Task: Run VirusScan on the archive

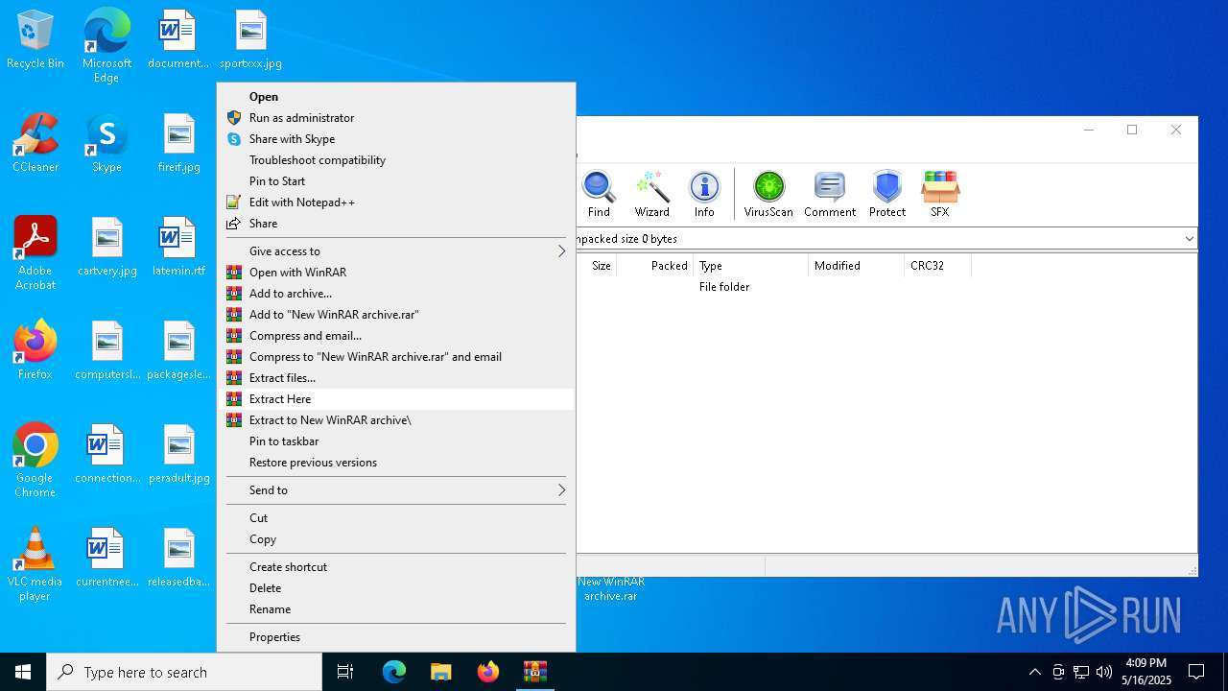Action: 768,194
